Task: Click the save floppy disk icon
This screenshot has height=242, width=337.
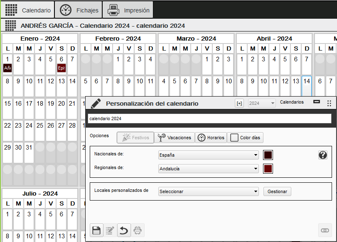Action: (96, 230)
